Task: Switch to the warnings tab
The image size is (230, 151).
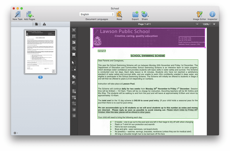Action: (x=44, y=24)
